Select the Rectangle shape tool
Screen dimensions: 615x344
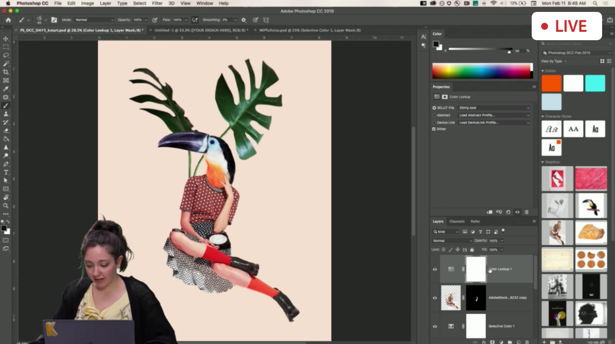6,189
